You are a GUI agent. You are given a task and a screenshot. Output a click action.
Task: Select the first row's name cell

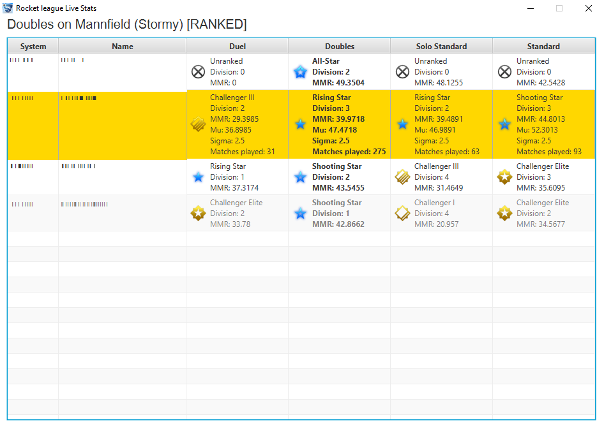coord(122,73)
